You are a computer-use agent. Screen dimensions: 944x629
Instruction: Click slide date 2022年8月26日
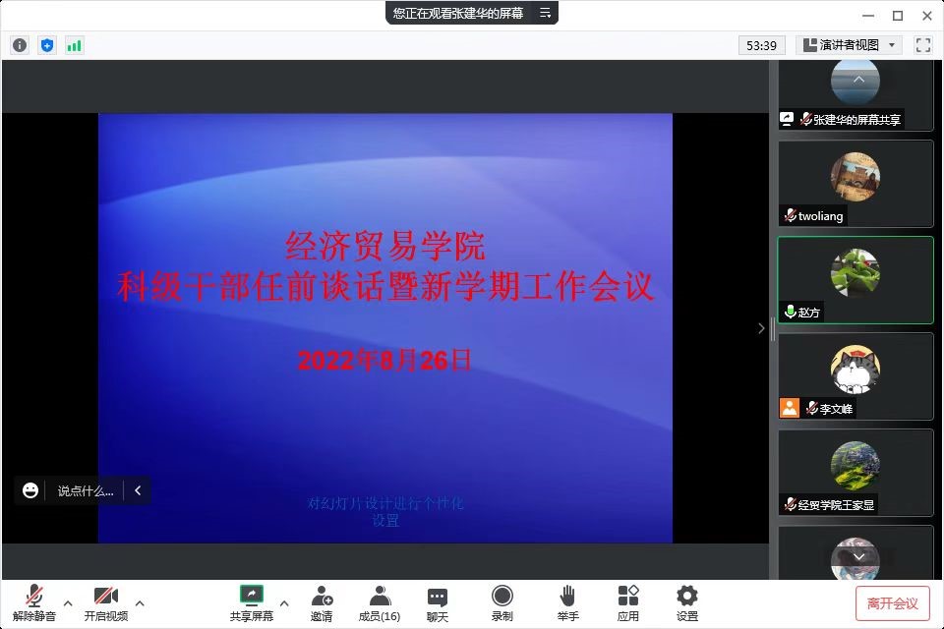(384, 361)
